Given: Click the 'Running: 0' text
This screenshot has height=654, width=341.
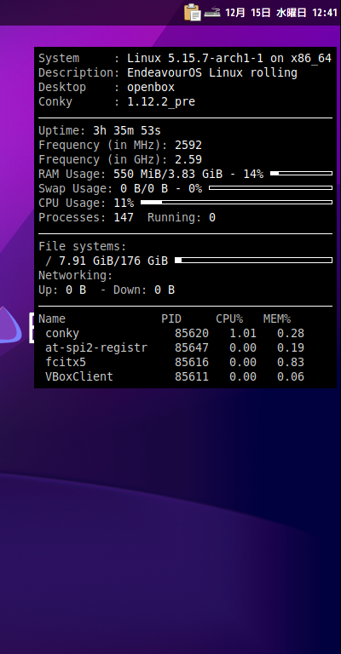Looking at the screenshot, I should pyautogui.click(x=181, y=217).
